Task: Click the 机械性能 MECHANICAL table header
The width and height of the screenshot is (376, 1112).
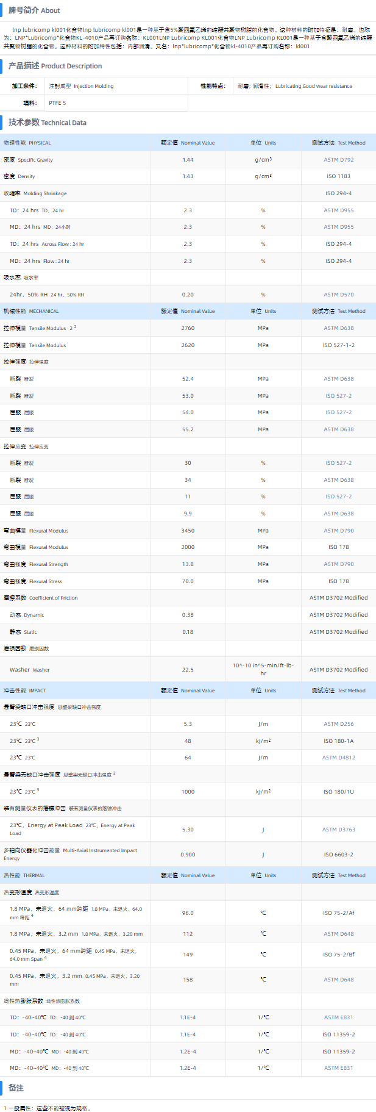Action: pyautogui.click(x=31, y=311)
